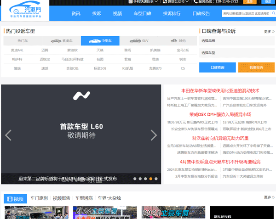Click the orange 我要投诉 button
Image resolution: width=276 pixels, height=219 pixels.
coord(256,67)
